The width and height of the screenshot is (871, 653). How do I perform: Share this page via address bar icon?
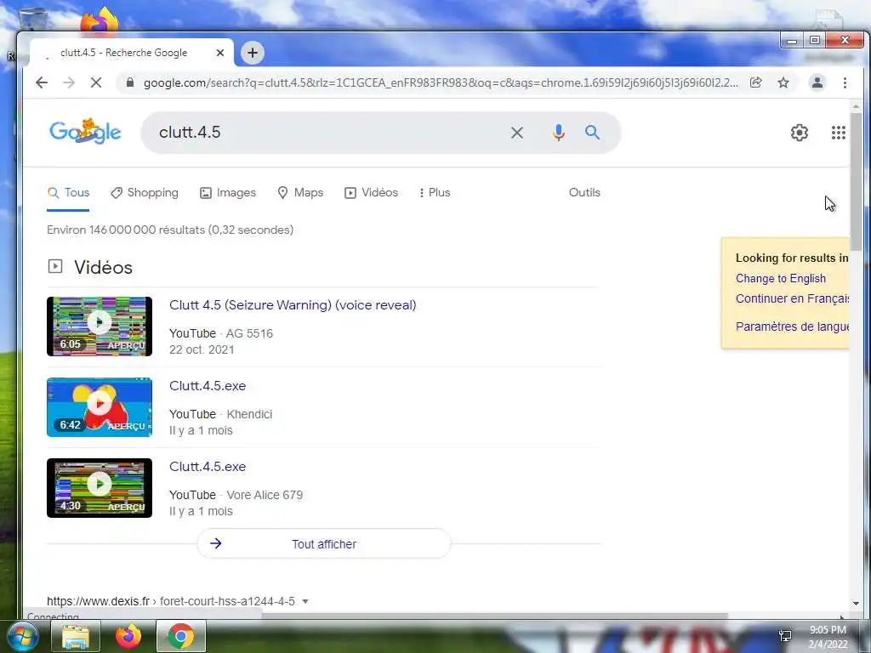755,82
